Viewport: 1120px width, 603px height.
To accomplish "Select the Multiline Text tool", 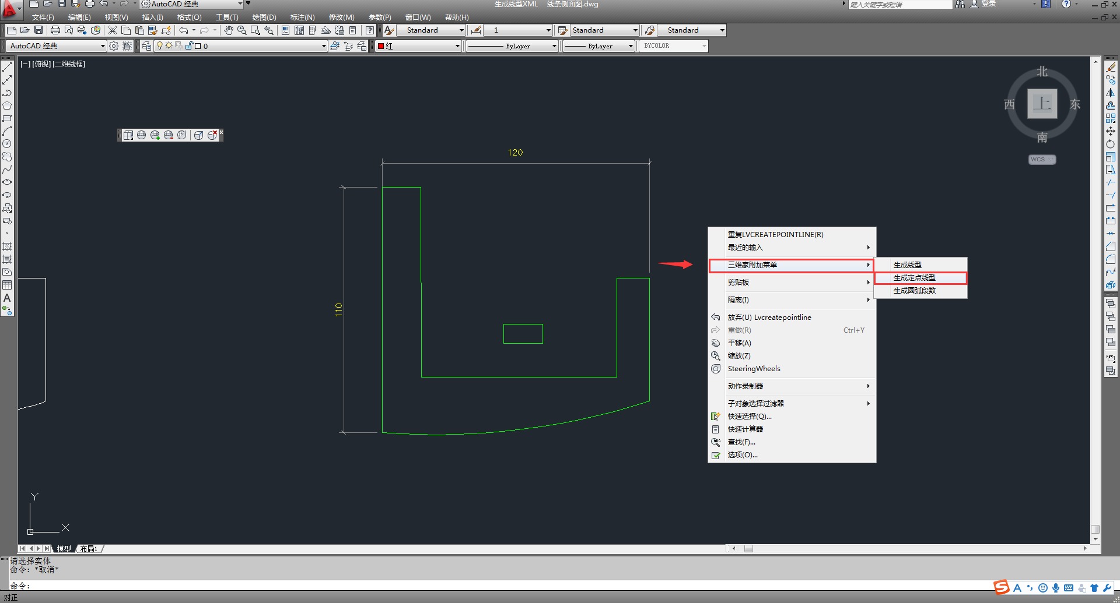I will 7,298.
